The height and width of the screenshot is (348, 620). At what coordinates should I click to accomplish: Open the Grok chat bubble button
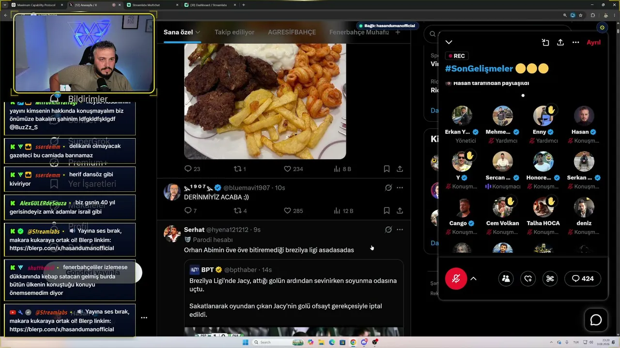coord(596,320)
